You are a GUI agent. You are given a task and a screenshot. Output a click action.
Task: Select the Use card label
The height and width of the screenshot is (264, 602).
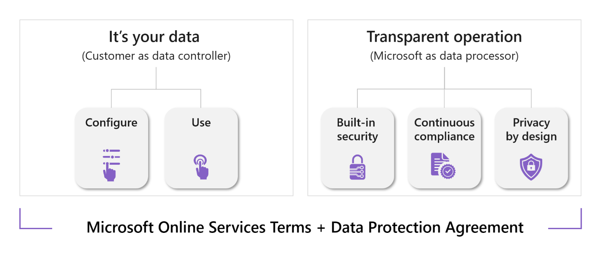coord(201,122)
